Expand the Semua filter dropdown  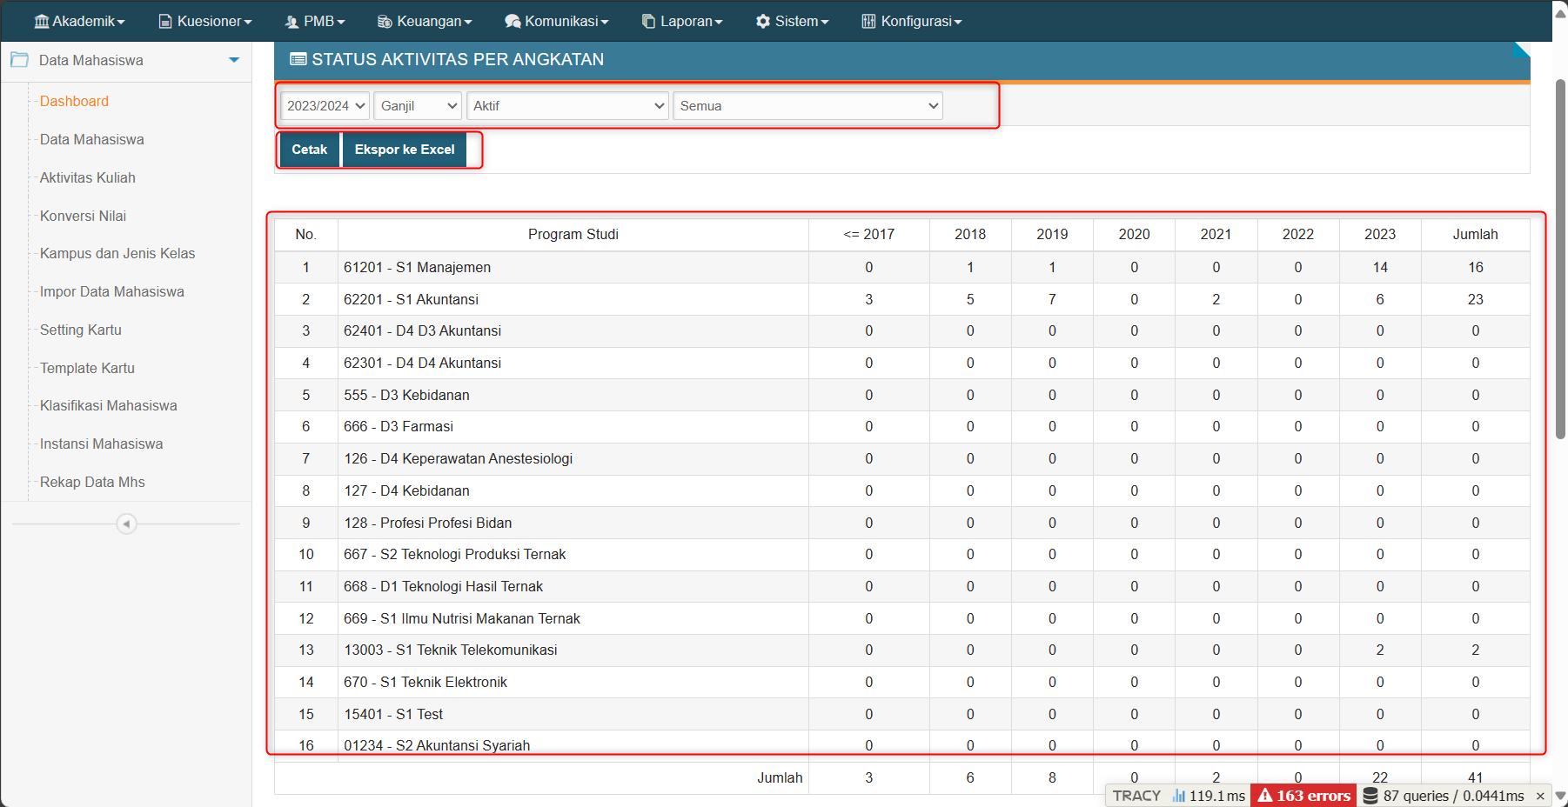[x=807, y=106]
